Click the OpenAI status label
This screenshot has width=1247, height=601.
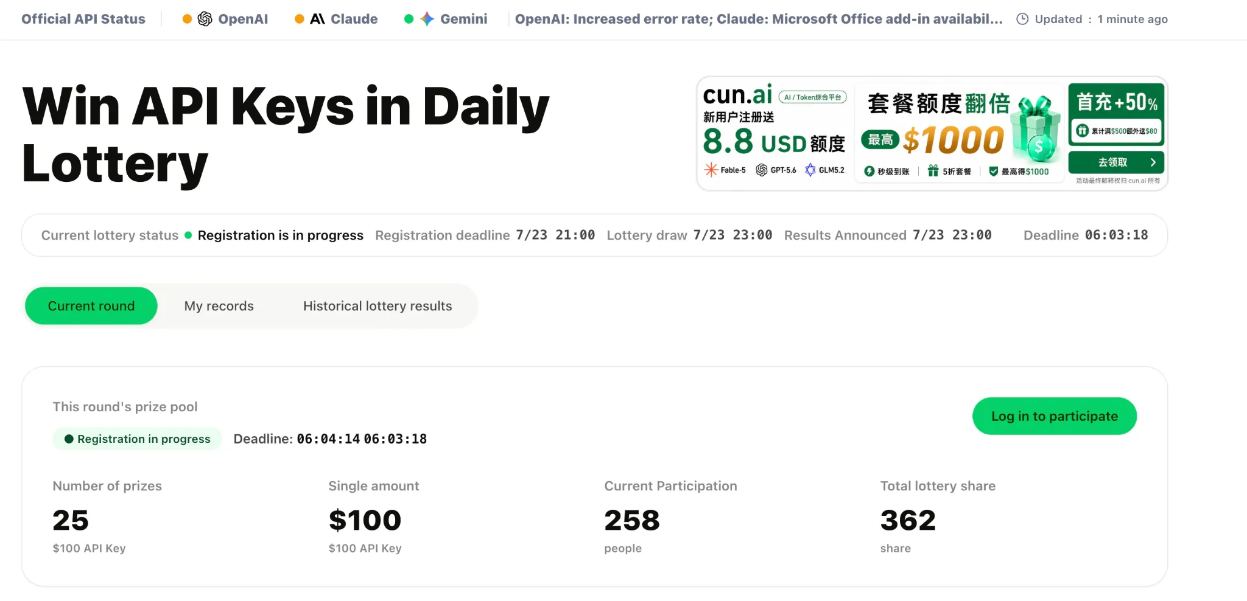[243, 19]
